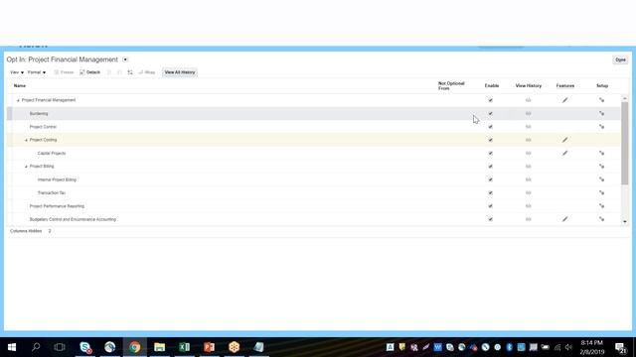Screen dimensions: 636x357
Task: Click the table scrollbar down arrow
Action: 625,221
